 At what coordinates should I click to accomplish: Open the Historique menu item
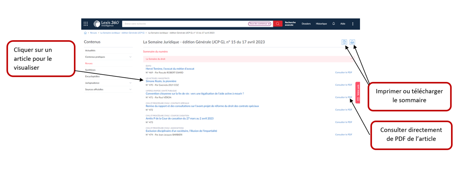[x=321, y=24]
